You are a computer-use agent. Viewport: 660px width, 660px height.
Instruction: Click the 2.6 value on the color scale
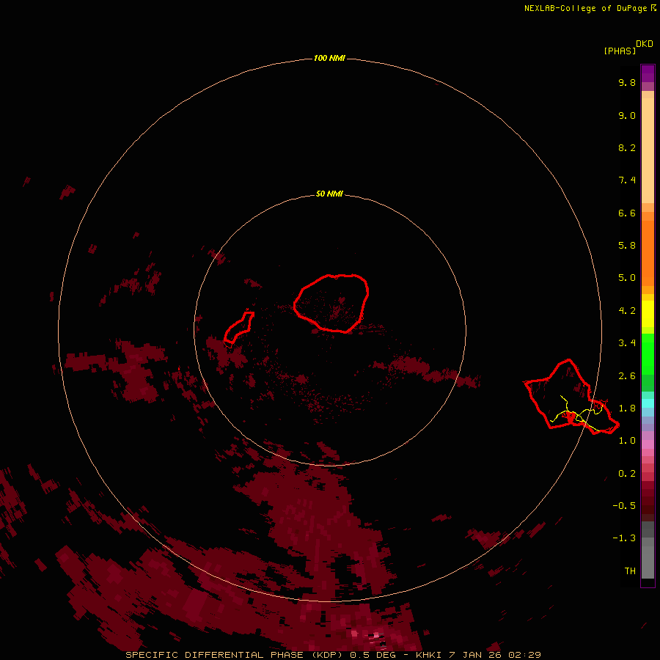[627, 376]
